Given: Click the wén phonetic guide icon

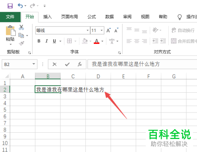Looking at the screenshot, I should (x=112, y=41).
